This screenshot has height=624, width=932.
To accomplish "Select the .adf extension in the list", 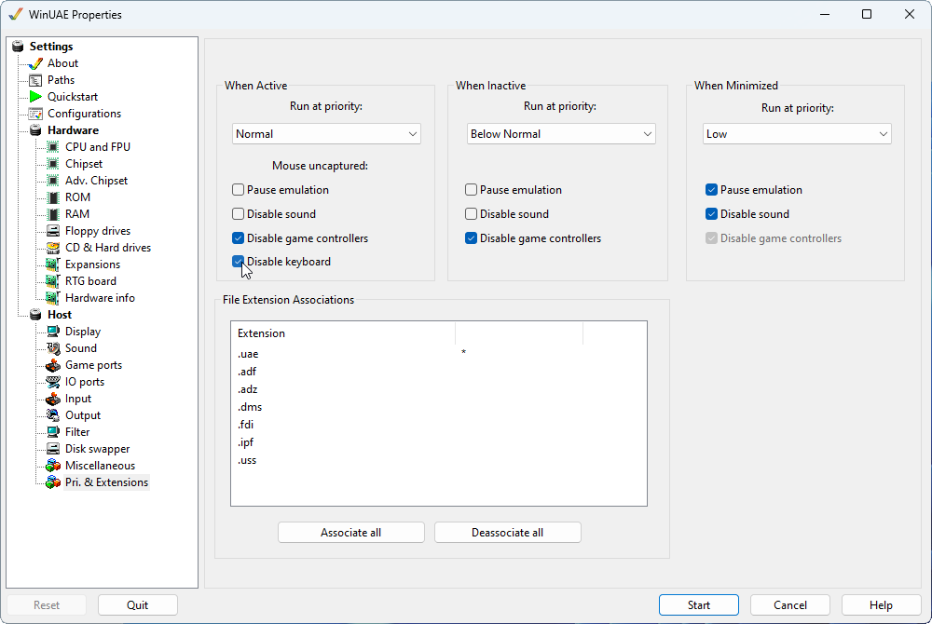I will point(247,371).
